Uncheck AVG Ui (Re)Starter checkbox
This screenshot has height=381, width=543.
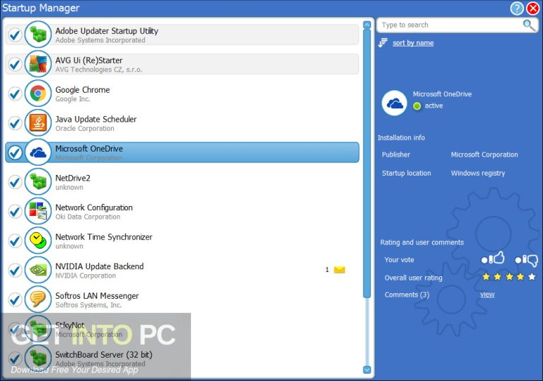tap(16, 64)
